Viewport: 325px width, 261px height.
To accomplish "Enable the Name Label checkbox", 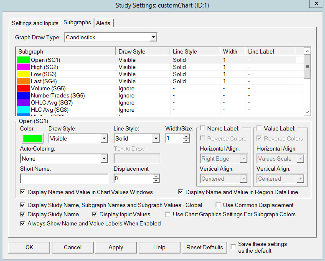I will tap(203, 128).
